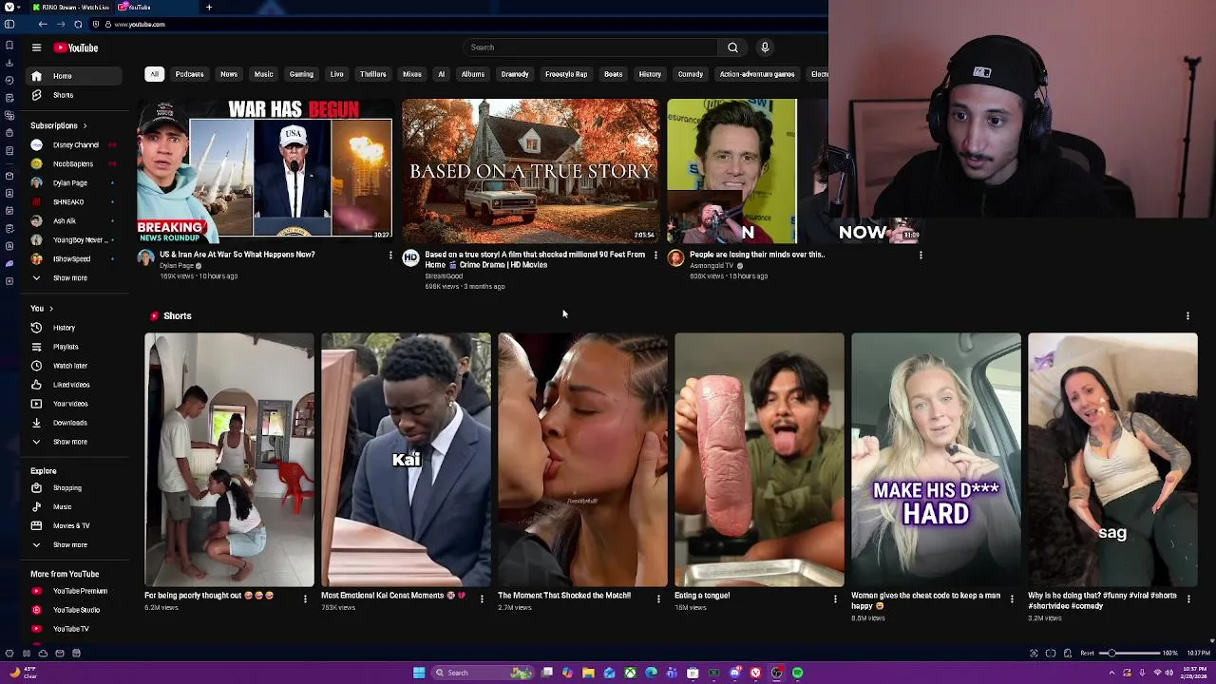Open Spotify from the taskbar
The image size is (1216, 684).
point(797,673)
